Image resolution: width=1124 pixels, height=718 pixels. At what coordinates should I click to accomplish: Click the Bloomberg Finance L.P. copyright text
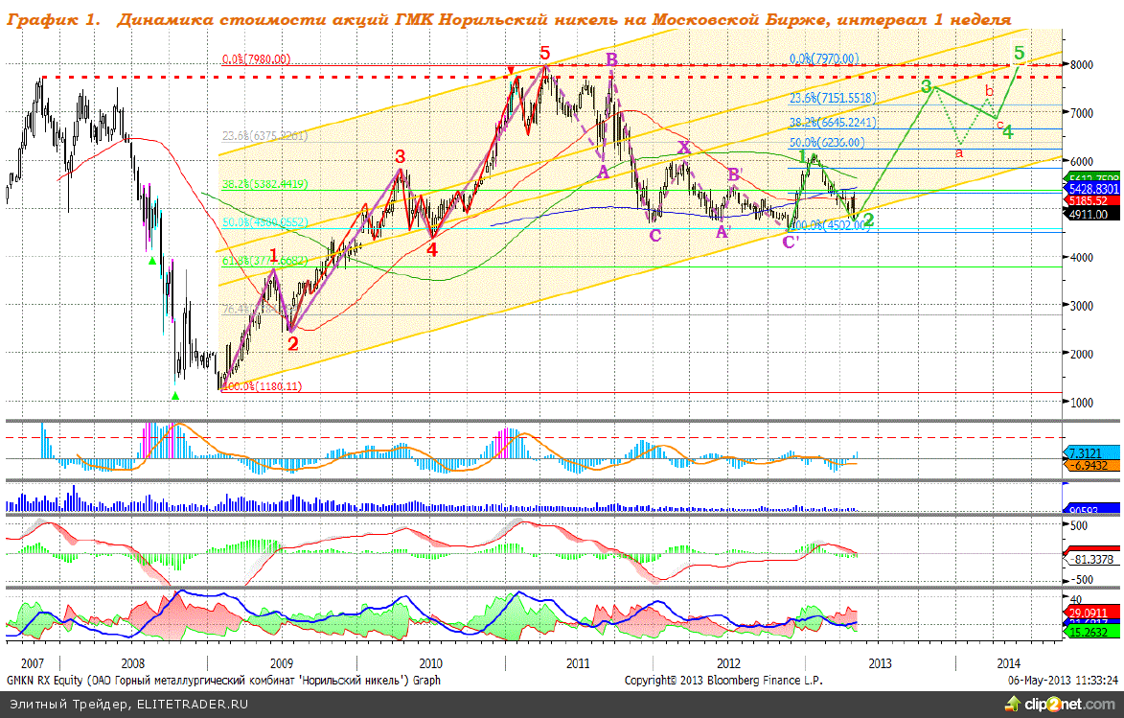point(723,680)
